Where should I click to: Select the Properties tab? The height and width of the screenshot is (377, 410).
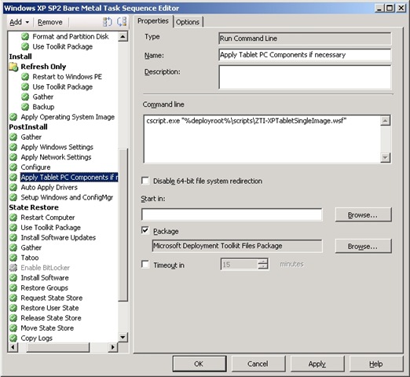[153, 21]
